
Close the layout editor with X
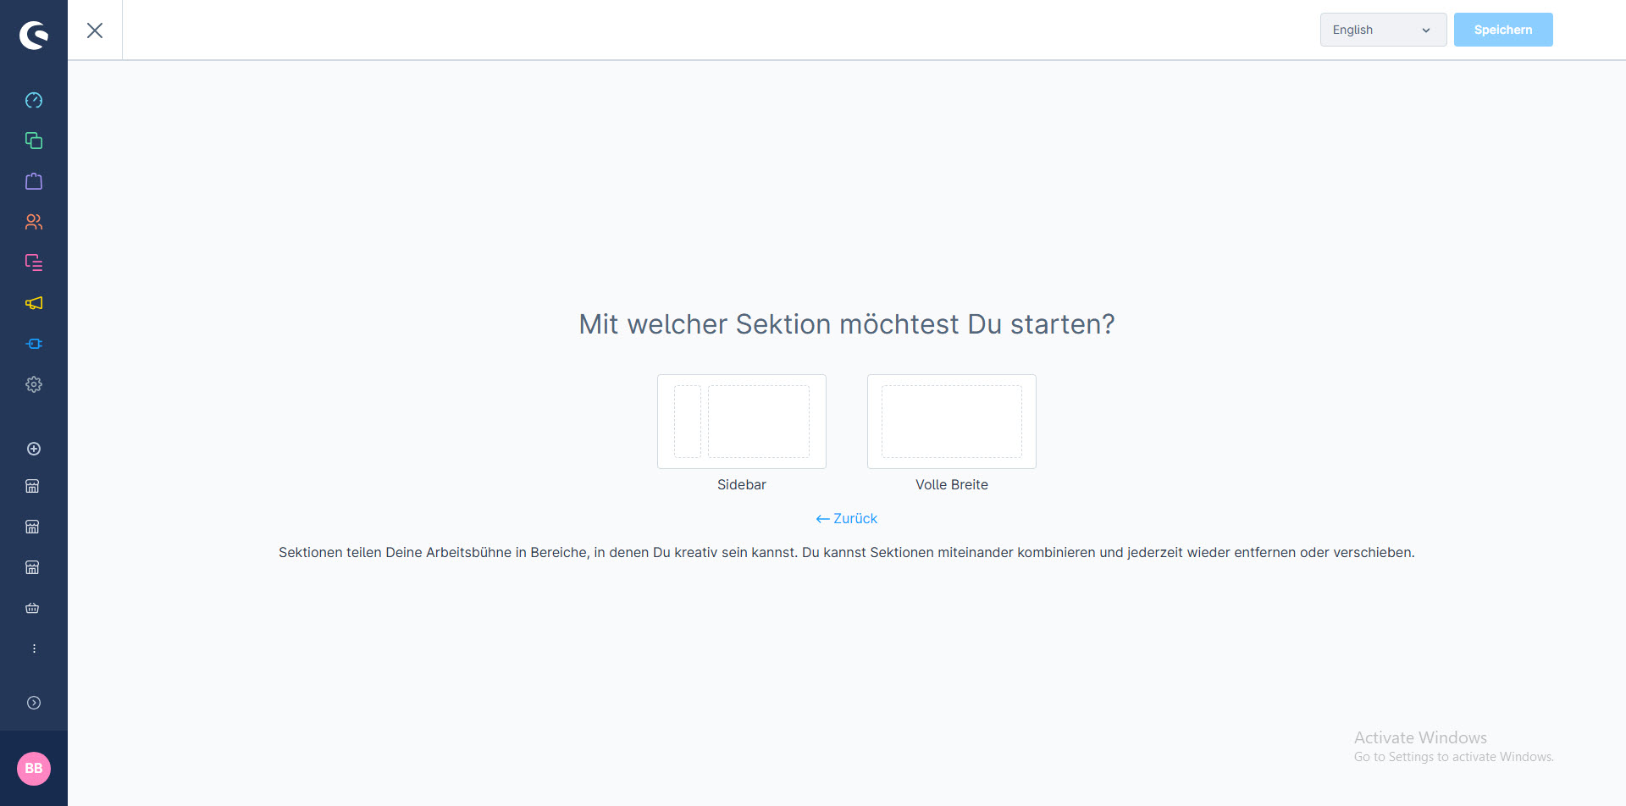[x=95, y=30]
